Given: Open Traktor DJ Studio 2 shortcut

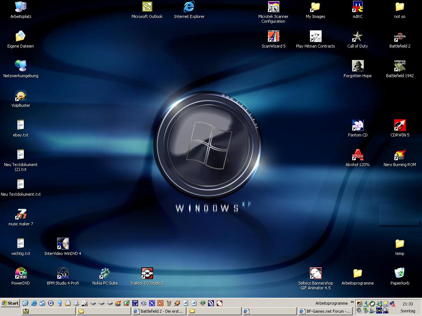Looking at the screenshot, I should 147,276.
